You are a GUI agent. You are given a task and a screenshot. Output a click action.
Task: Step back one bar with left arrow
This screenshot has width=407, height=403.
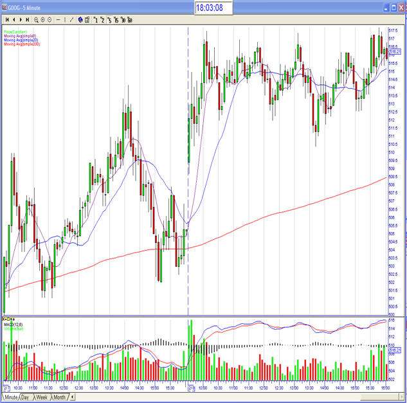click(14, 20)
